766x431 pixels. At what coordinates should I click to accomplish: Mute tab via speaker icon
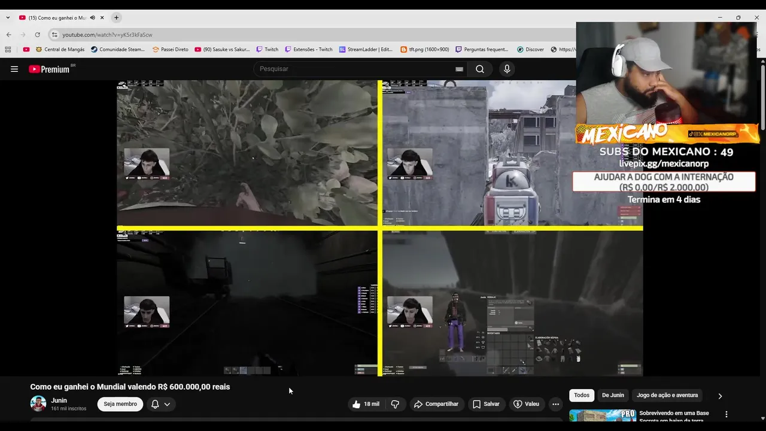tap(93, 18)
